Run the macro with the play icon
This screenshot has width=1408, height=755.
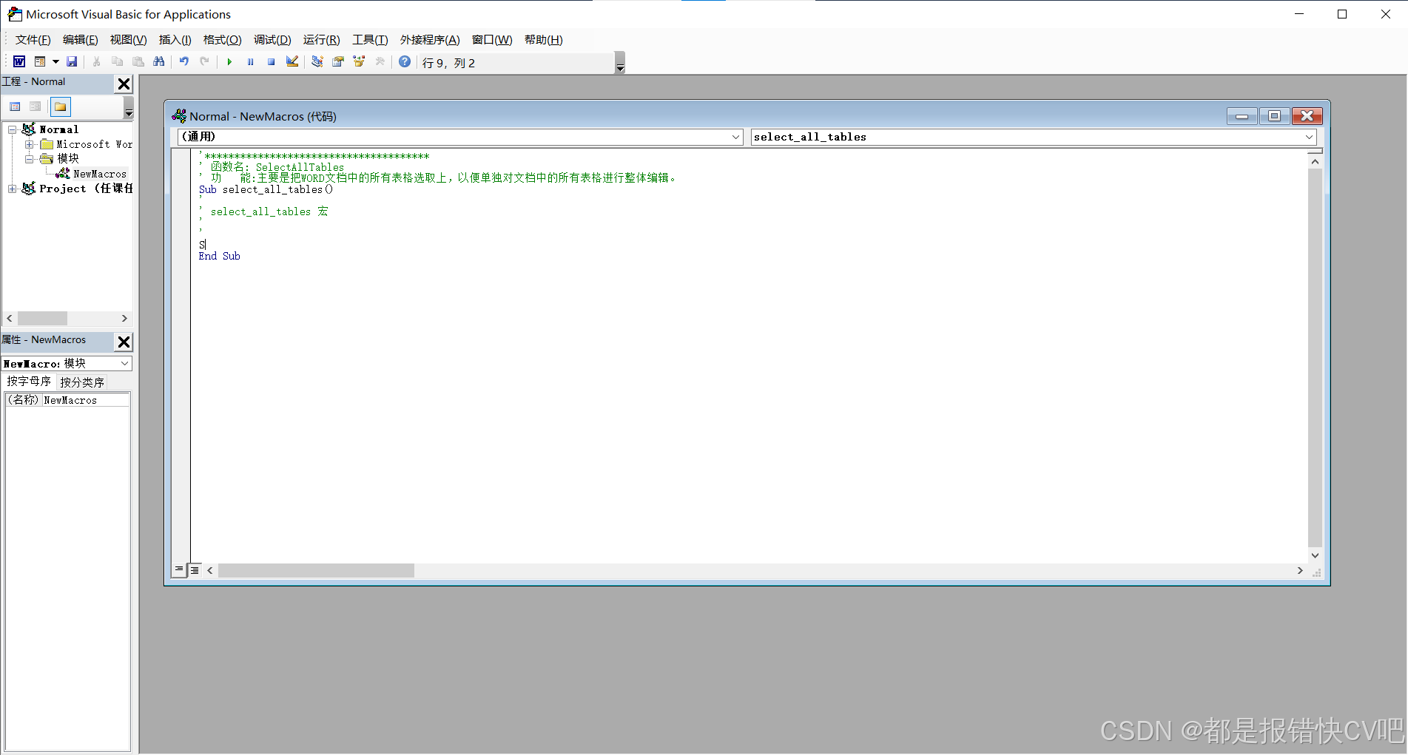pos(229,62)
